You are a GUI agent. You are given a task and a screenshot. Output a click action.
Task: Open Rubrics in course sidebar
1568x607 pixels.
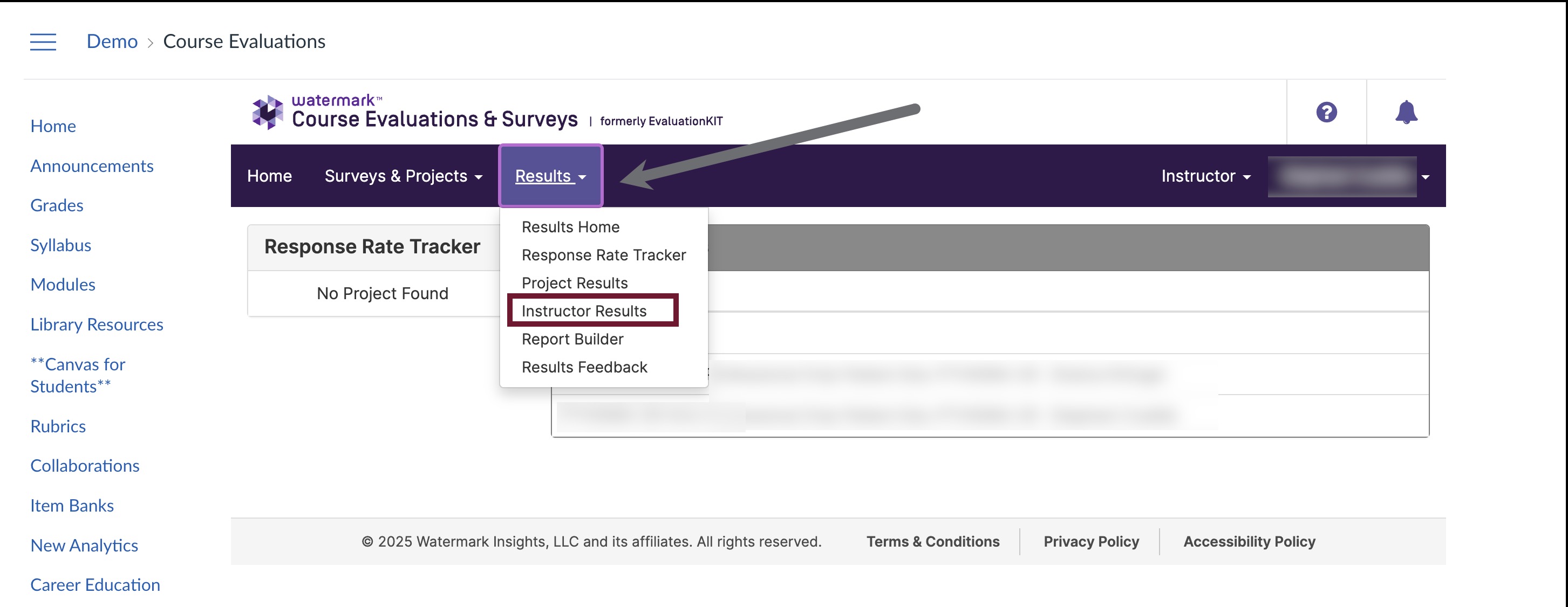[58, 426]
